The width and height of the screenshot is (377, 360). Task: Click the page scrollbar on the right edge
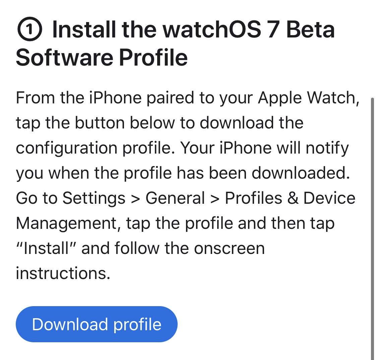pos(372,228)
